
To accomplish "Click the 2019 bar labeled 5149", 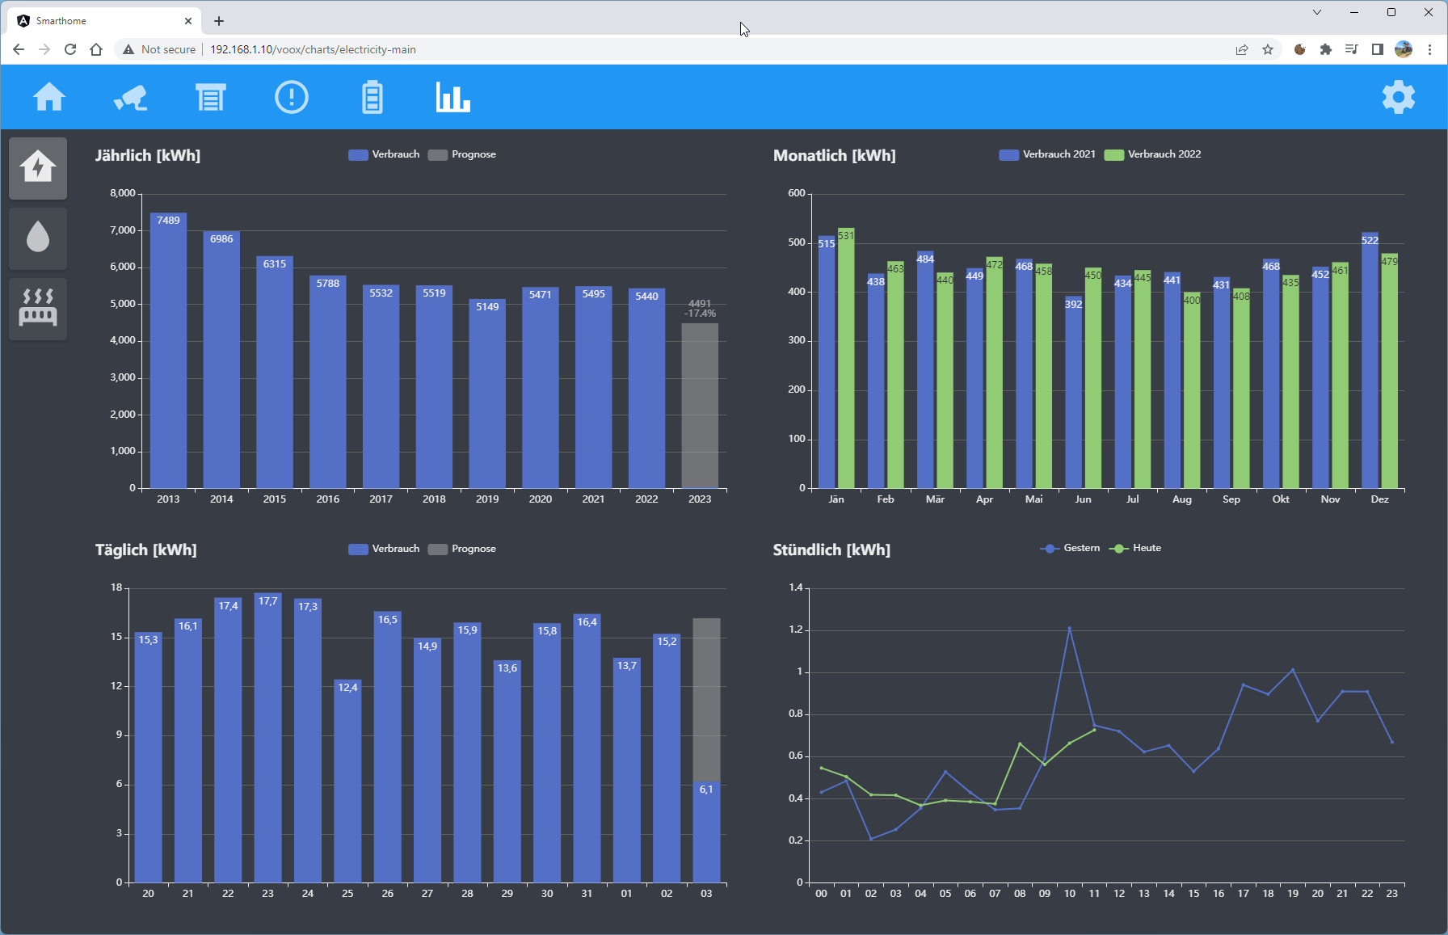I will coord(487,394).
